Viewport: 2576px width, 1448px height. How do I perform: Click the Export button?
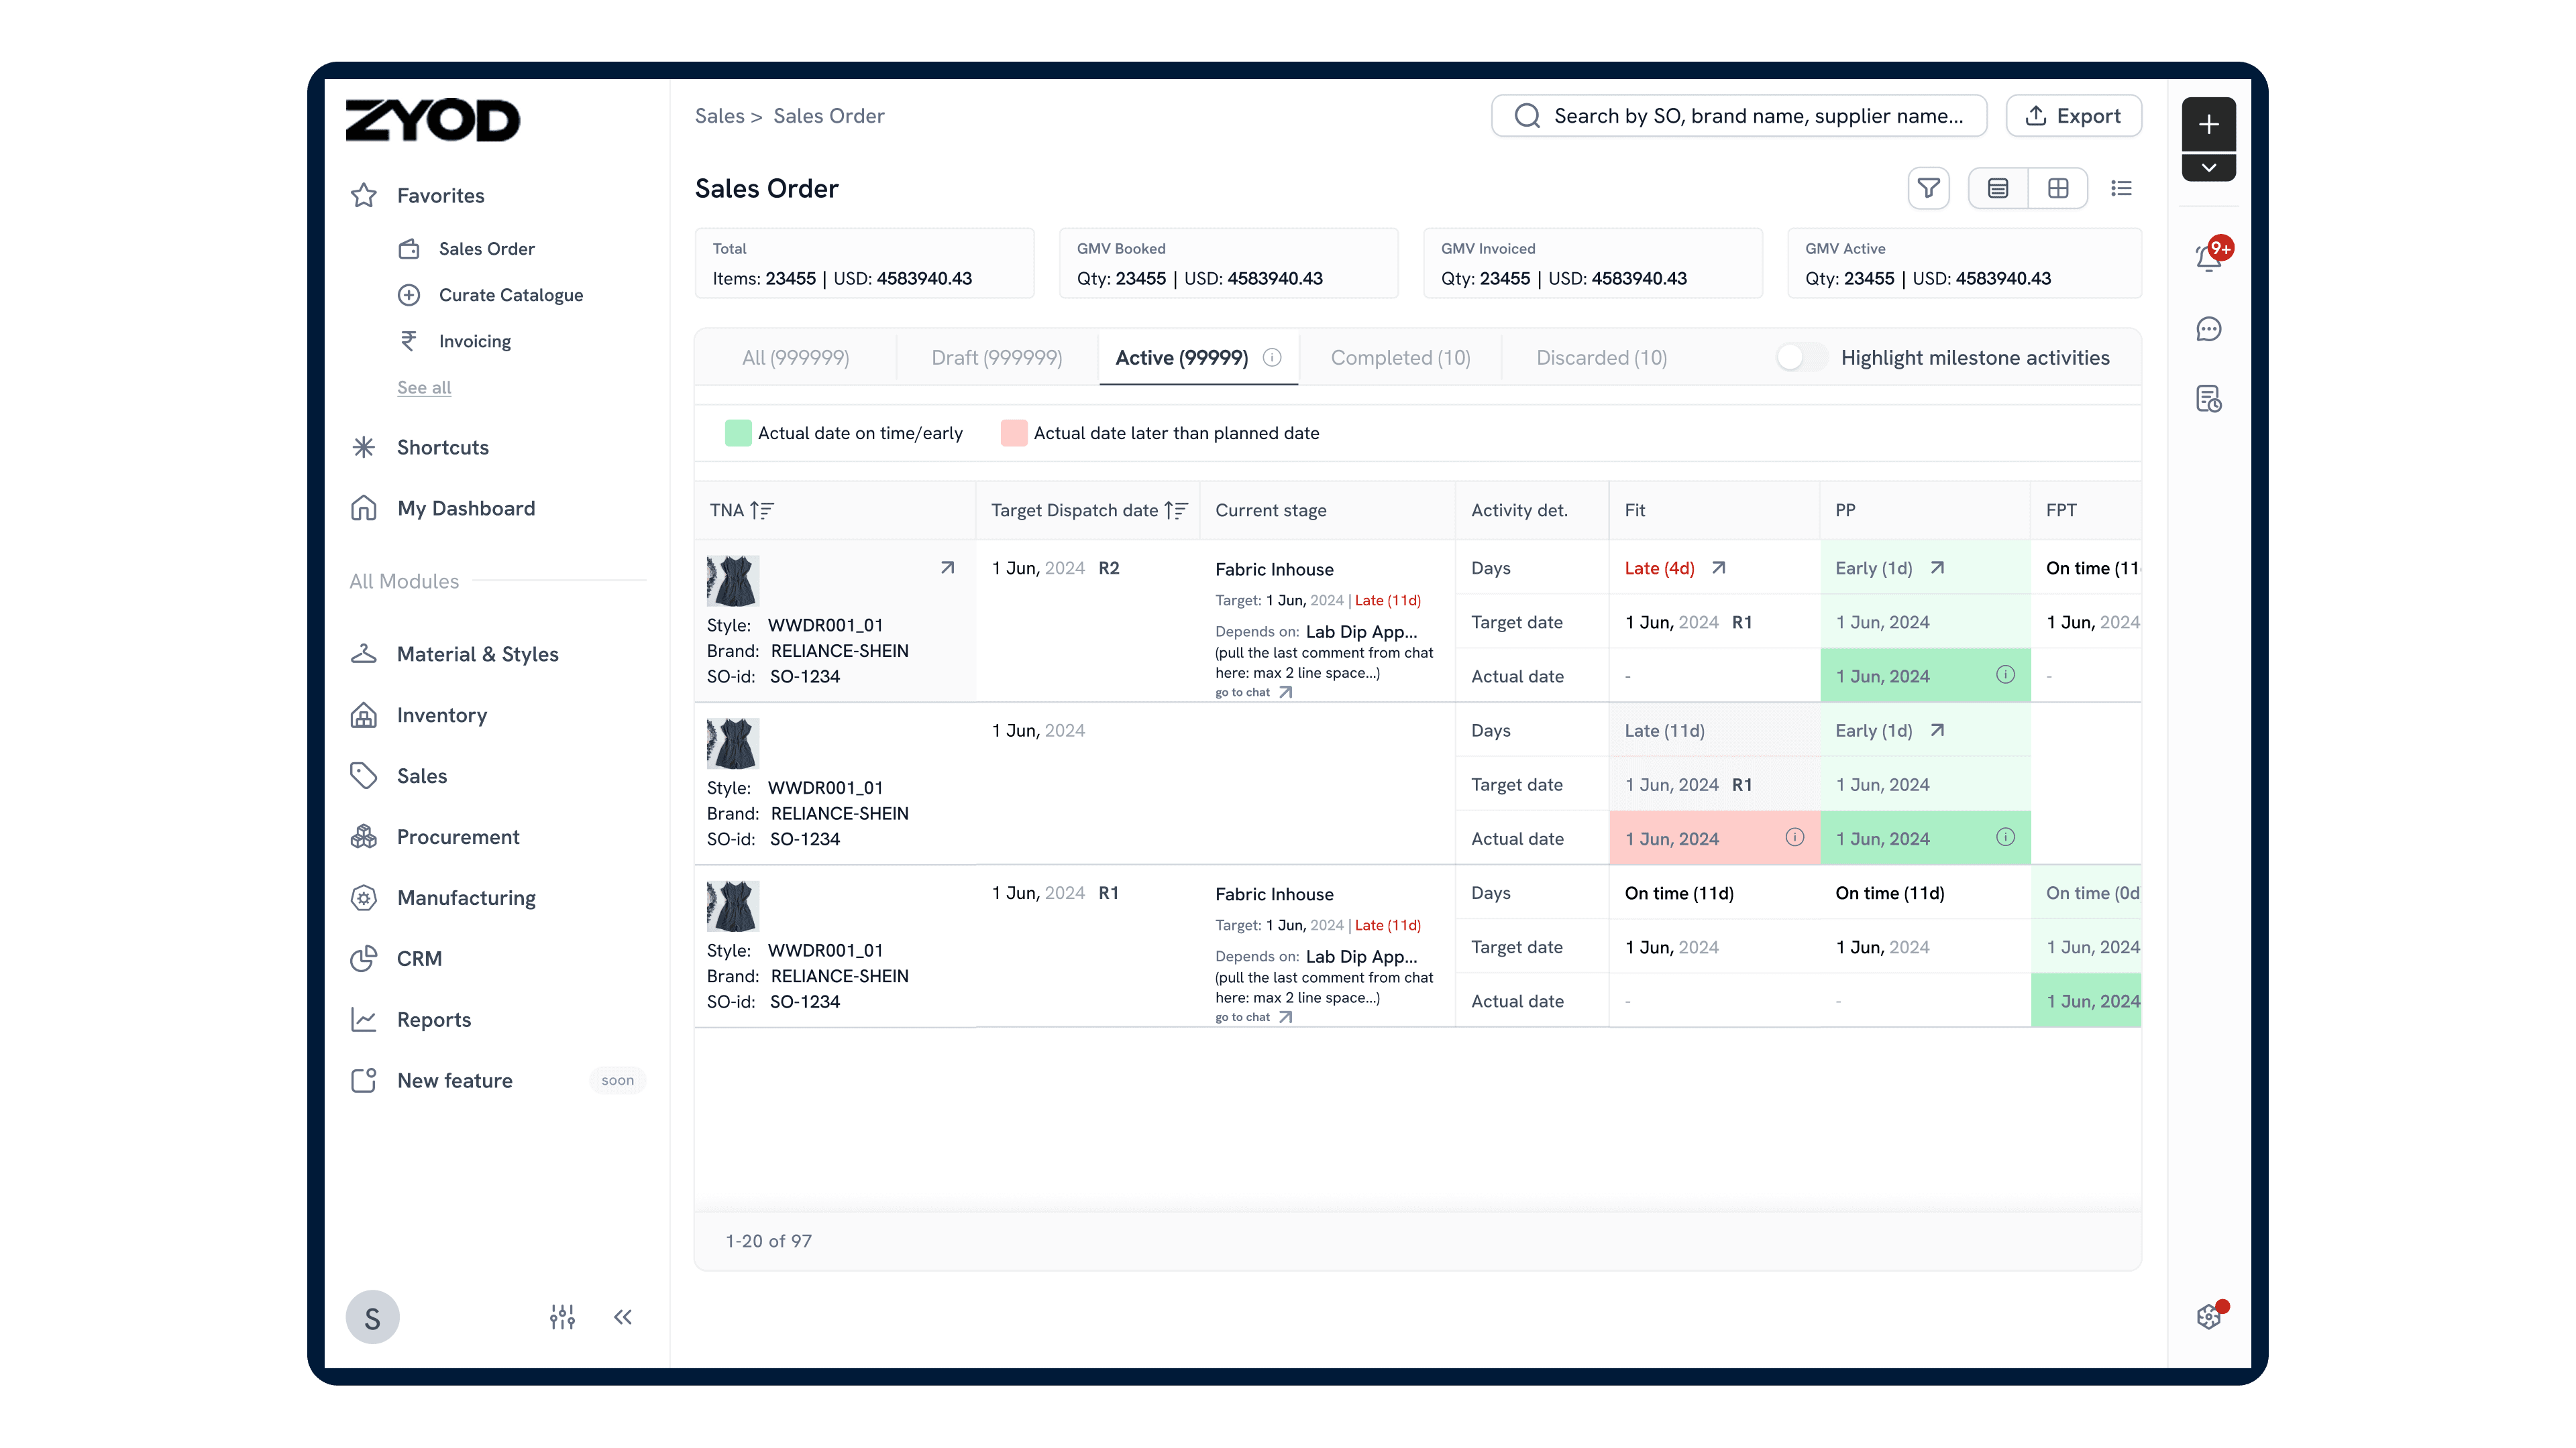pyautogui.click(x=2073, y=116)
